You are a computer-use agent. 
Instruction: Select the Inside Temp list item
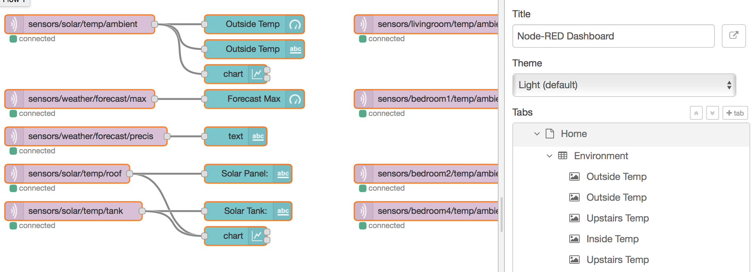pyautogui.click(x=631, y=239)
